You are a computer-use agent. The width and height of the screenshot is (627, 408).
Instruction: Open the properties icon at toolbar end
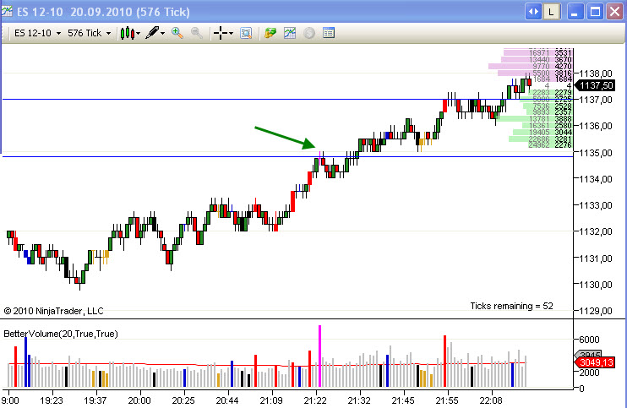click(x=329, y=33)
